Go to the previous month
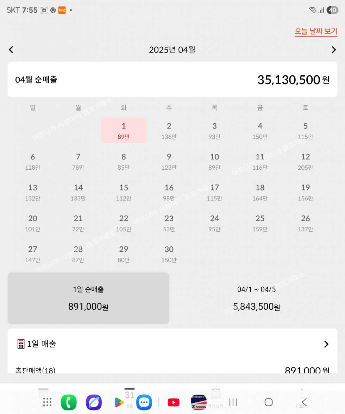The height and width of the screenshot is (414, 345). tap(11, 50)
